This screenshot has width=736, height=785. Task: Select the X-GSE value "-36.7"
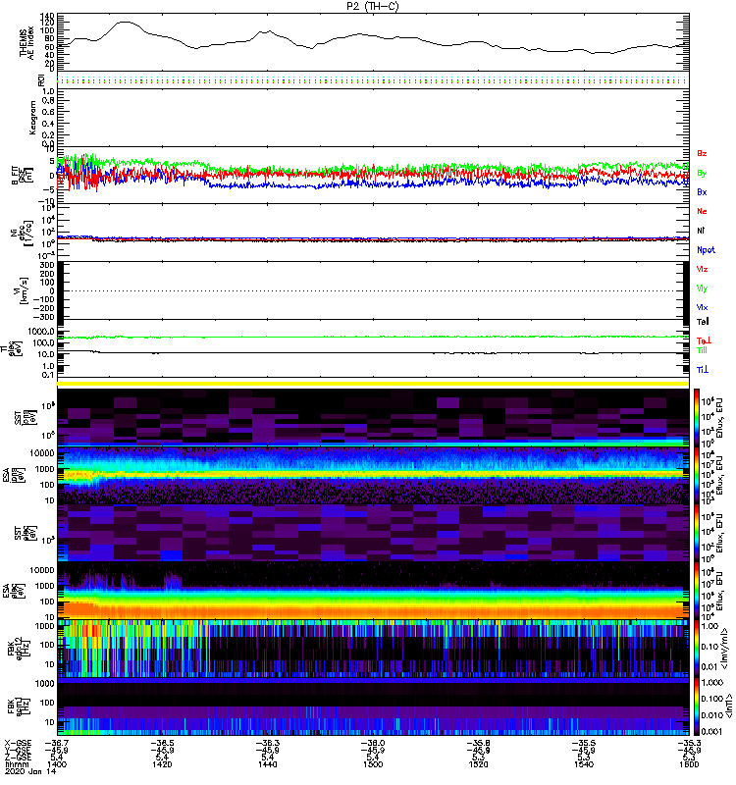click(x=56, y=744)
